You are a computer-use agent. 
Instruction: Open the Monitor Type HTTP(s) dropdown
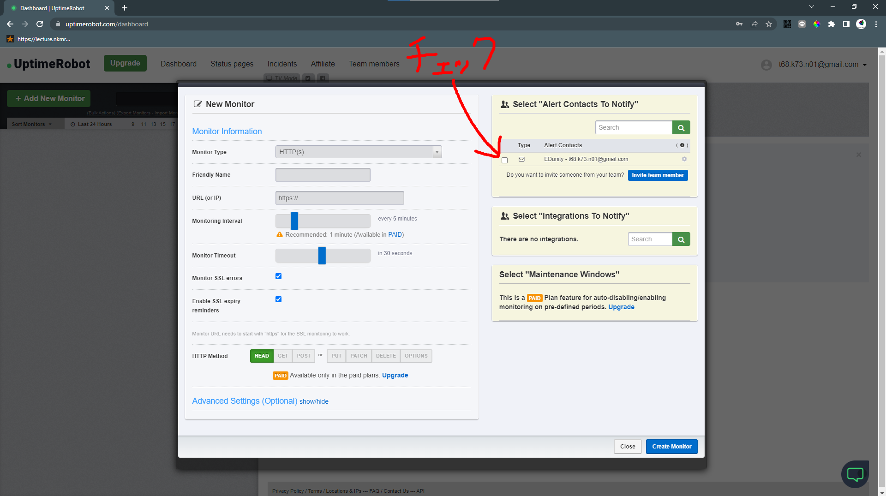359,152
